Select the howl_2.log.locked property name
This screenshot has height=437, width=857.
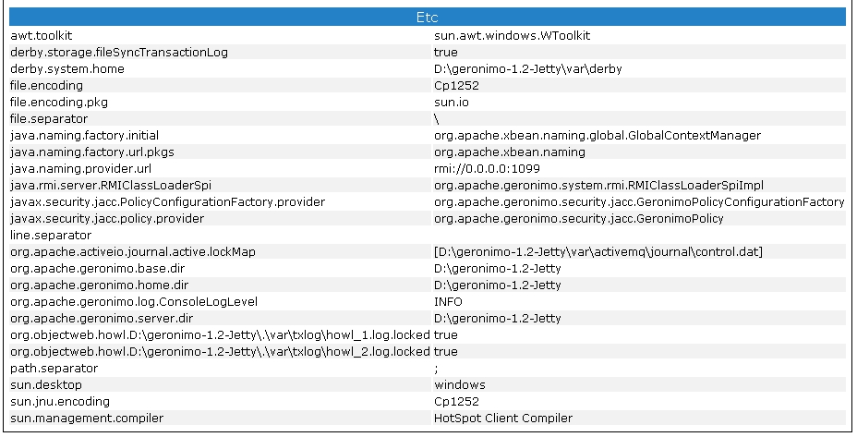[220, 351]
